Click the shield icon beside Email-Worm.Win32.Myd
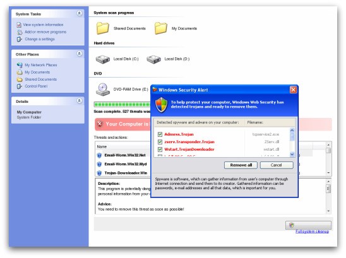The width and height of the screenshot is (346, 258). (99, 164)
